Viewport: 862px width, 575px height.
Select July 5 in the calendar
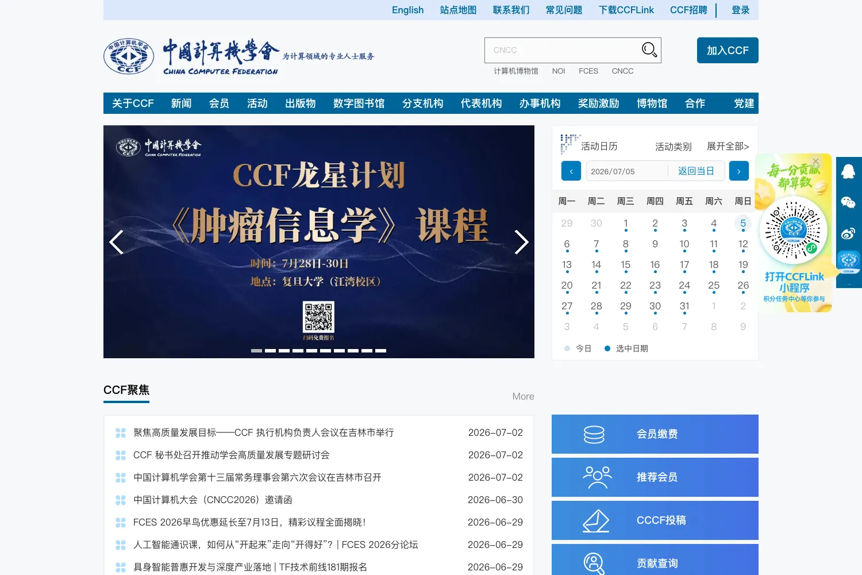coord(743,223)
